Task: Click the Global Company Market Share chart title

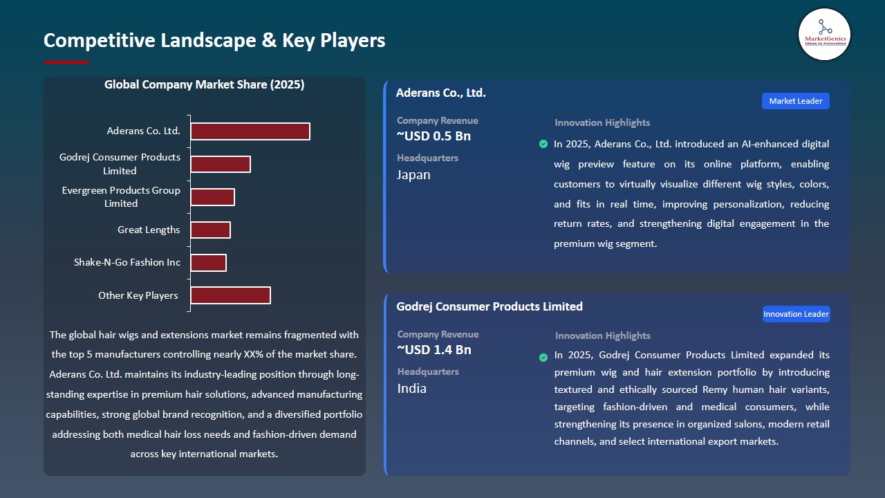Action: coord(205,85)
